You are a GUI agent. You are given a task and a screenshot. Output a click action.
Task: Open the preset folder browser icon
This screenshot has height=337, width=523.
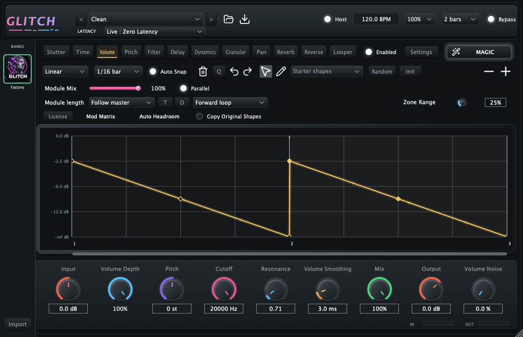point(228,19)
